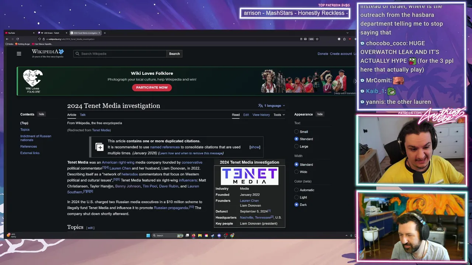Click the browser back arrow
Image resolution: width=472 pixels, height=265 pixels.
[x=7, y=39]
